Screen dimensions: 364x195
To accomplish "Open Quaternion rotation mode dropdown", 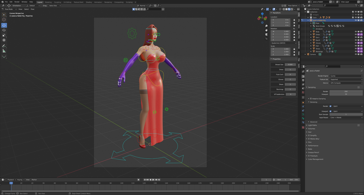I will pyautogui.click(x=284, y=43).
